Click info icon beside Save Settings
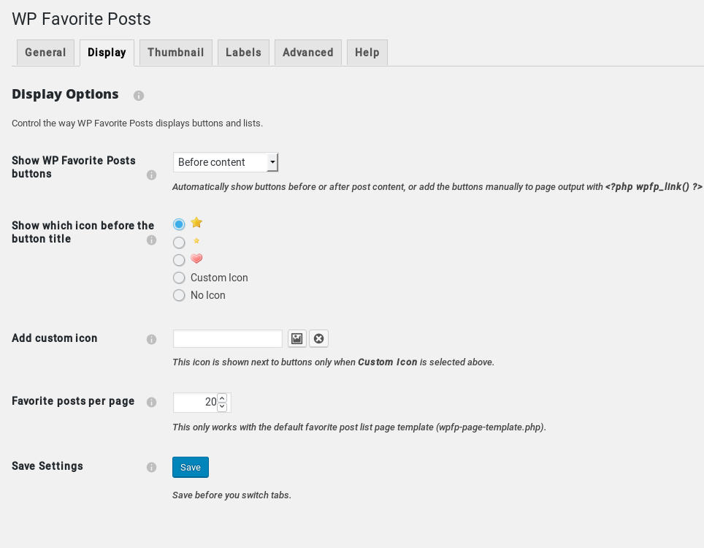The image size is (704, 548). 152,468
